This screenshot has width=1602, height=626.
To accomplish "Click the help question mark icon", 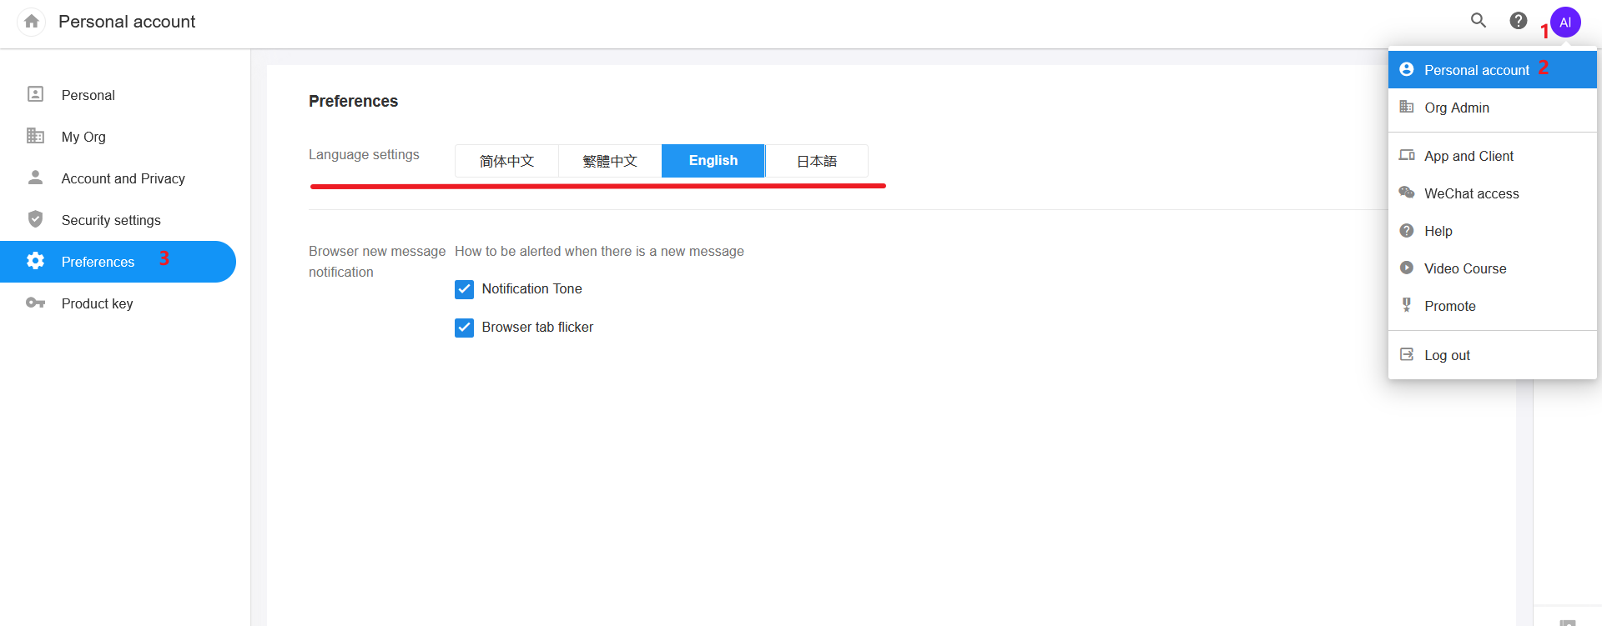I will [1519, 21].
